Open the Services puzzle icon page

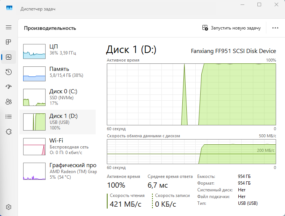click(x=9, y=131)
